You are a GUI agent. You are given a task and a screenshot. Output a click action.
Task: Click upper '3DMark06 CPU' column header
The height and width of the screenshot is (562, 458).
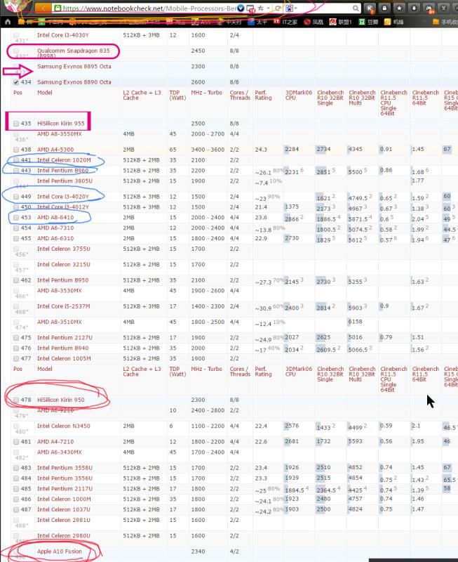[298, 95]
